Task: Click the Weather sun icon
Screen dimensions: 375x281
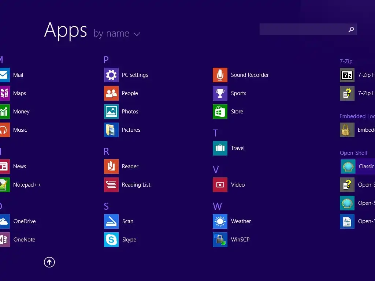Action: point(220,221)
